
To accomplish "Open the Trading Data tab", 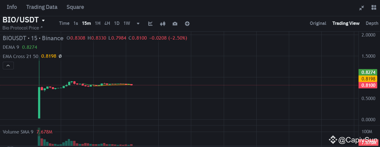I will [42, 7].
